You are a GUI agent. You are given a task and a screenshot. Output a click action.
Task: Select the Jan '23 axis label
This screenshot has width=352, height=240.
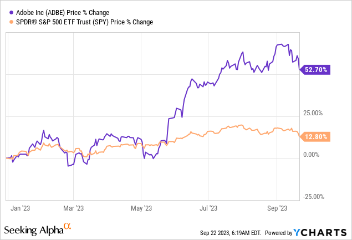pyautogui.click(x=20, y=208)
